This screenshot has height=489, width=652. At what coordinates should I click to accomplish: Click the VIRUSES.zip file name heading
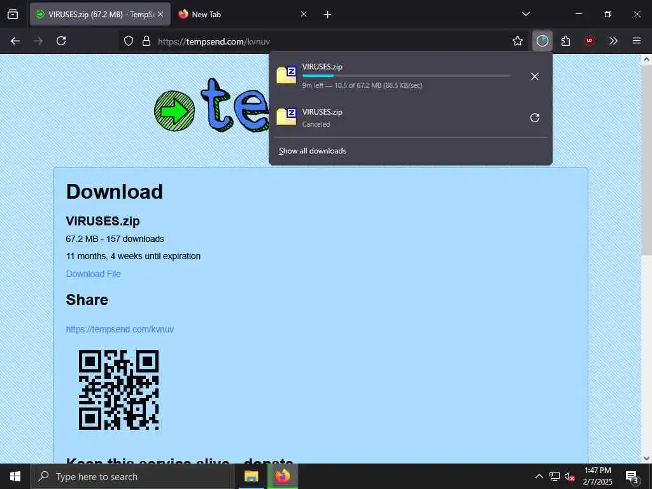coord(103,221)
